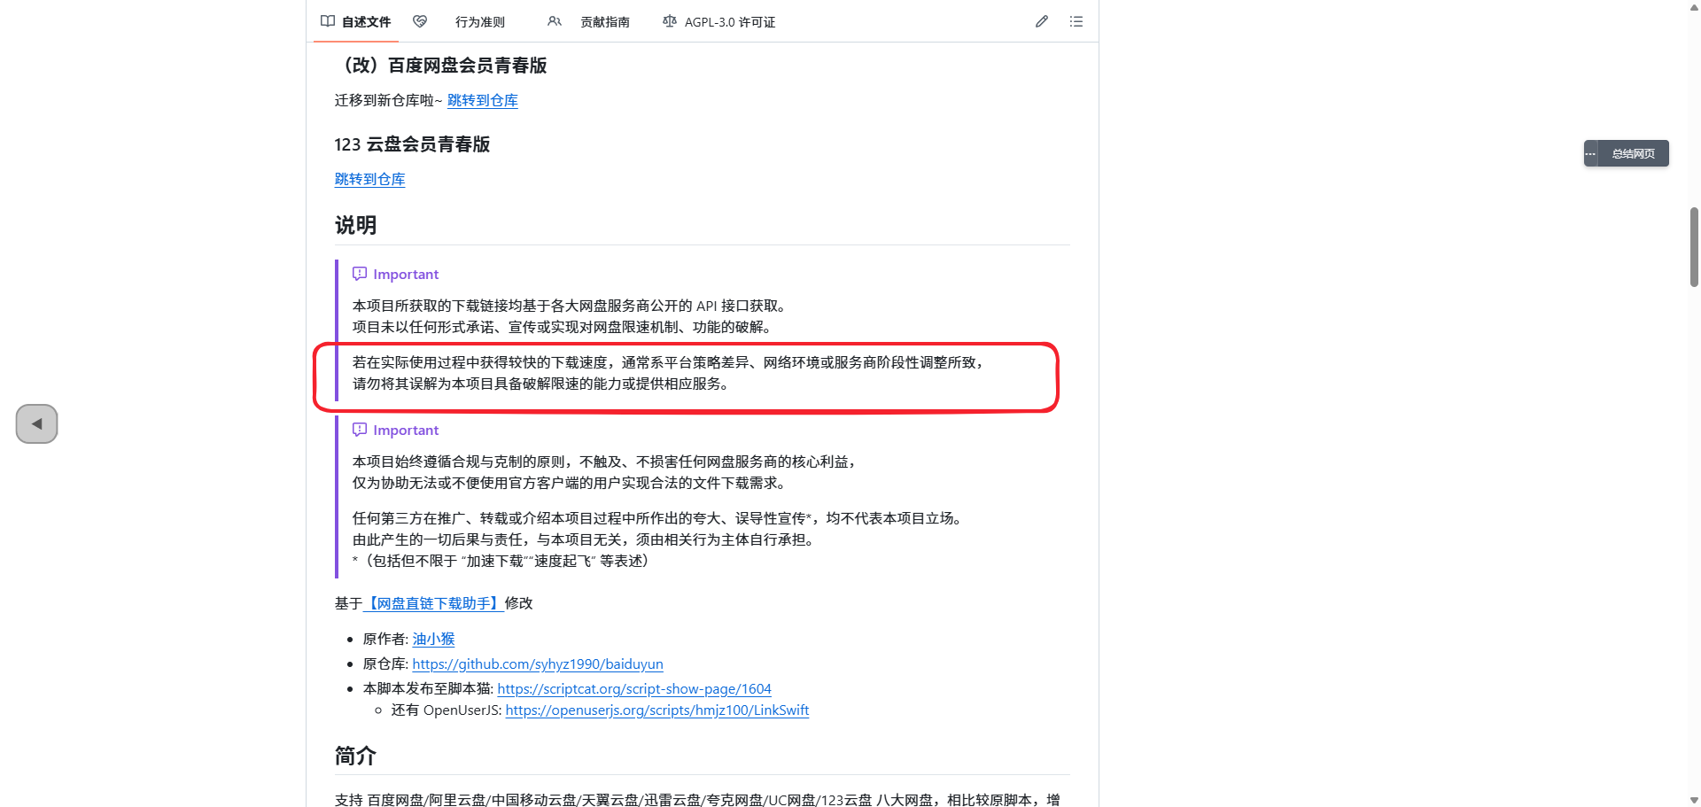The height and width of the screenshot is (807, 1701).
Task: Open the 【网盘直链下载助手】 link
Action: pos(434,603)
